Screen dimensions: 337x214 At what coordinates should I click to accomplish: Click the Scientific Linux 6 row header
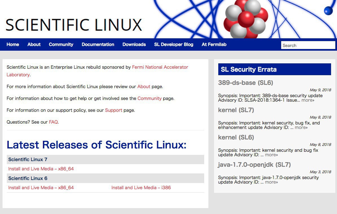(x=105, y=178)
